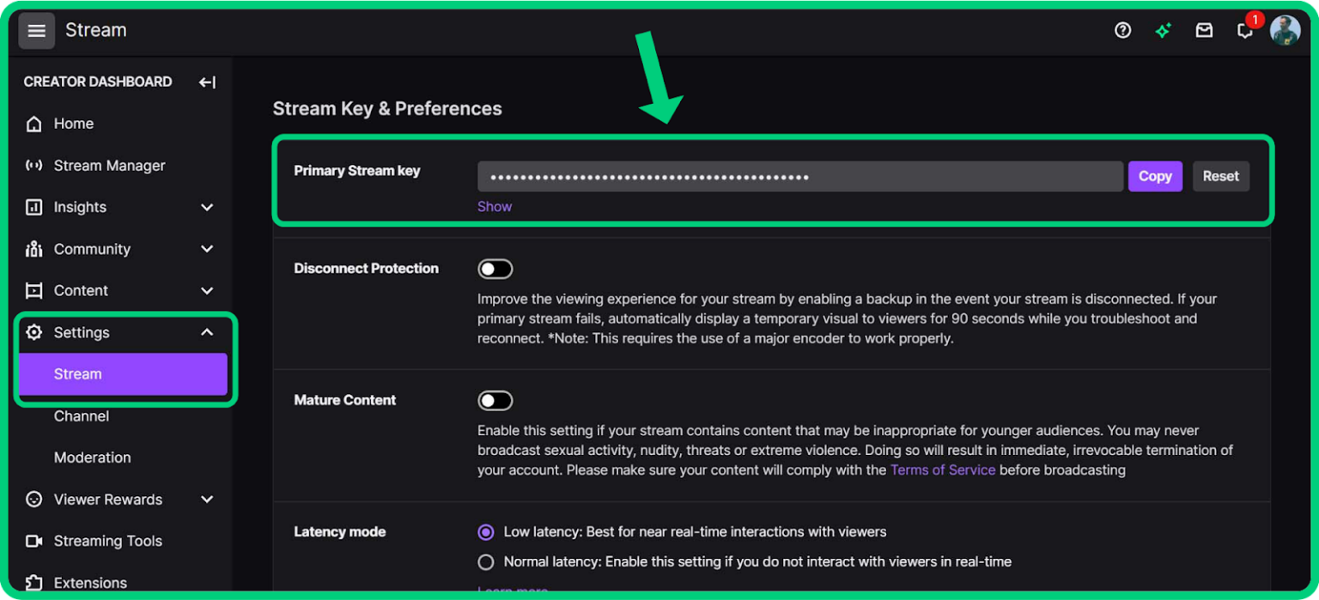Screen dimensions: 1319x600
Task: Enable Disconnect Protection
Action: point(495,268)
